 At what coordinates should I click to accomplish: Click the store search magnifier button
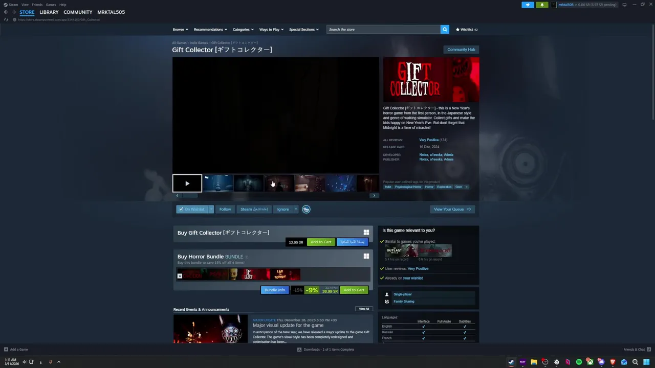(x=445, y=29)
